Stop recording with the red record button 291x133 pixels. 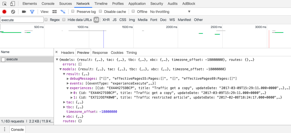[4, 12]
